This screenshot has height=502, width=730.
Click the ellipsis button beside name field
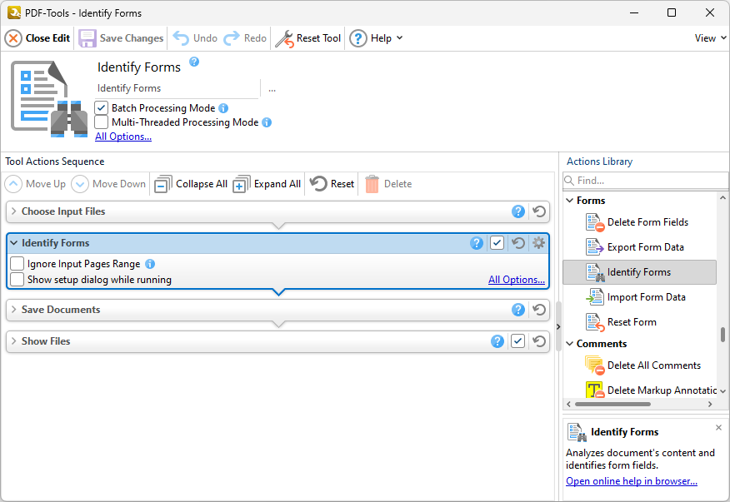(272, 90)
